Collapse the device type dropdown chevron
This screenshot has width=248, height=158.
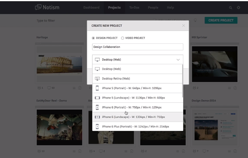[x=178, y=60]
